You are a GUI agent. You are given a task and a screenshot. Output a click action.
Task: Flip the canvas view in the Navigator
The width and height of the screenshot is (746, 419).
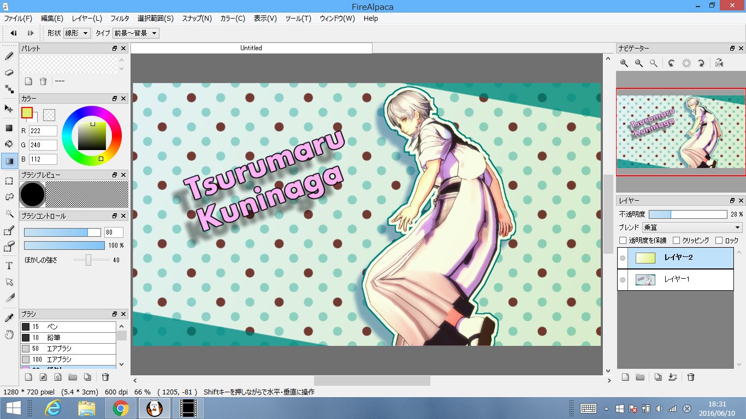[x=719, y=63]
